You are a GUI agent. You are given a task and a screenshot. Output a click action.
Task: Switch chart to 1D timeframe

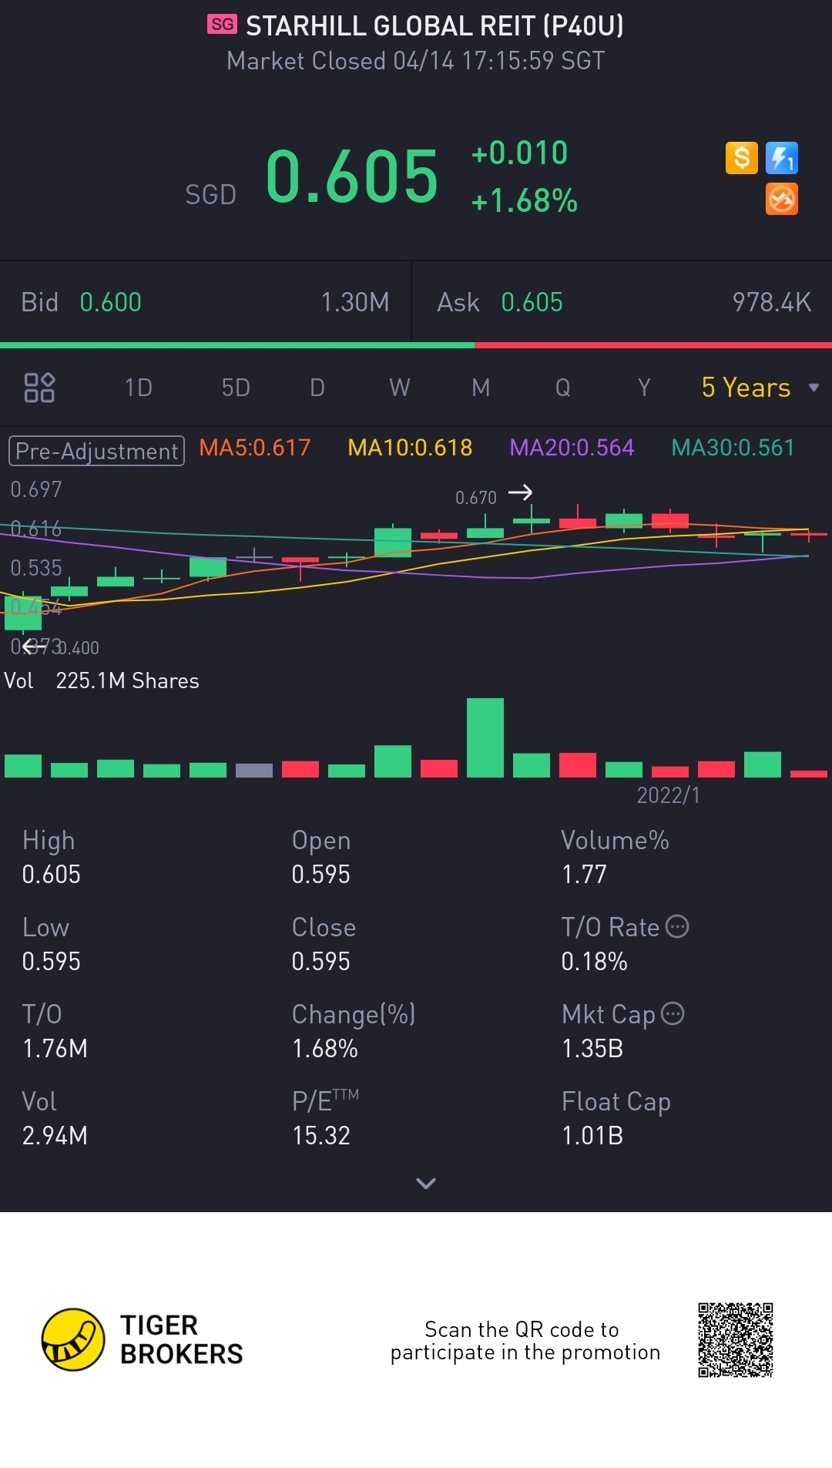pos(139,388)
